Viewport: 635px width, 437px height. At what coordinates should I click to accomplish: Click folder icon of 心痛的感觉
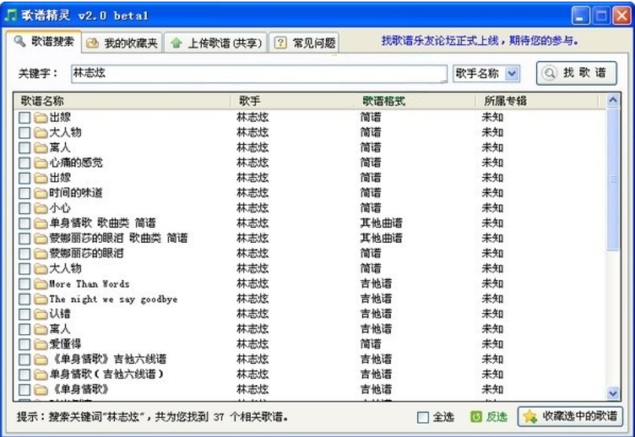41,163
